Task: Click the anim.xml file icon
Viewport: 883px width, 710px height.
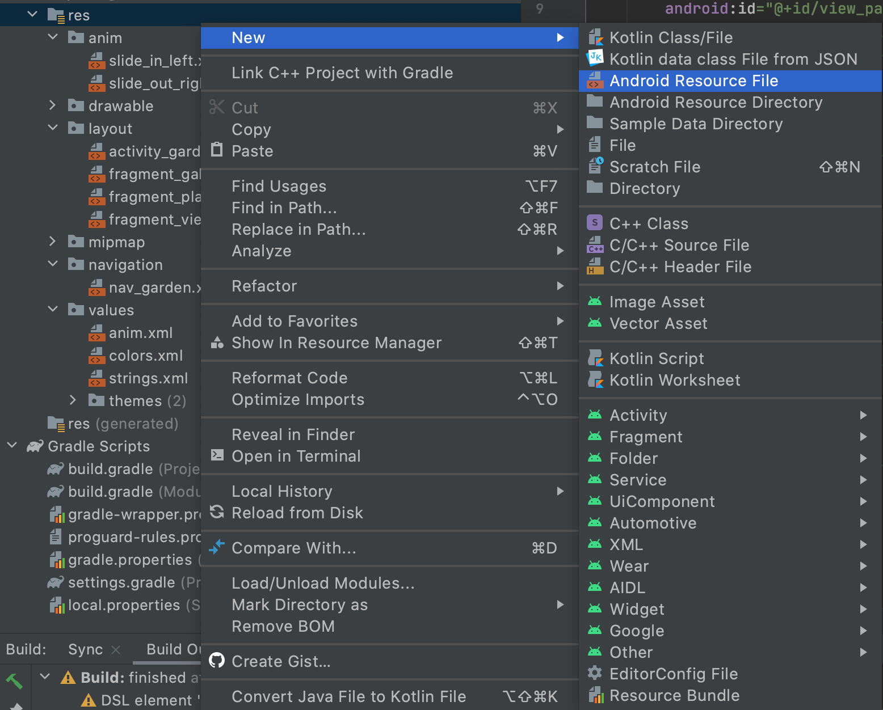Action: click(x=97, y=333)
